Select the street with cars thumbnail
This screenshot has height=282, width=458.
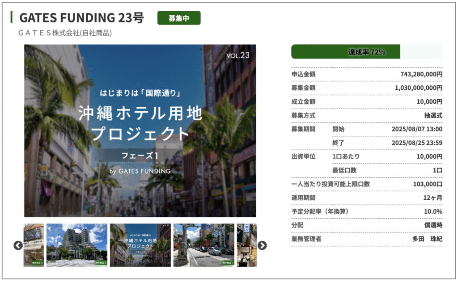point(204,245)
